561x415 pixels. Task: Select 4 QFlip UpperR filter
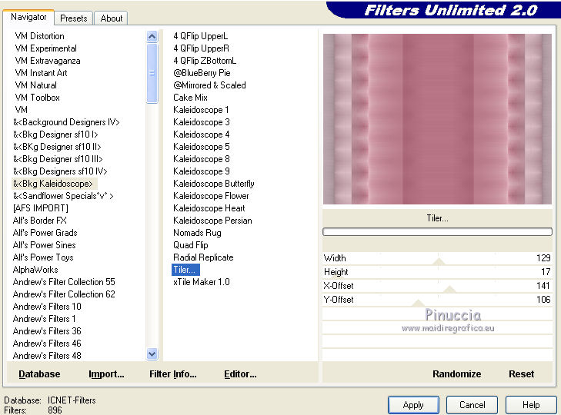(201, 48)
